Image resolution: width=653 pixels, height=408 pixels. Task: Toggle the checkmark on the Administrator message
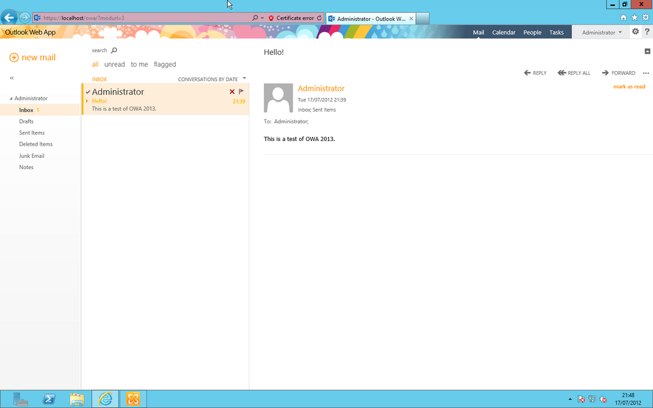[x=88, y=92]
